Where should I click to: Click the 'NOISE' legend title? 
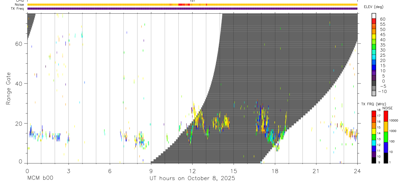pos(388,108)
